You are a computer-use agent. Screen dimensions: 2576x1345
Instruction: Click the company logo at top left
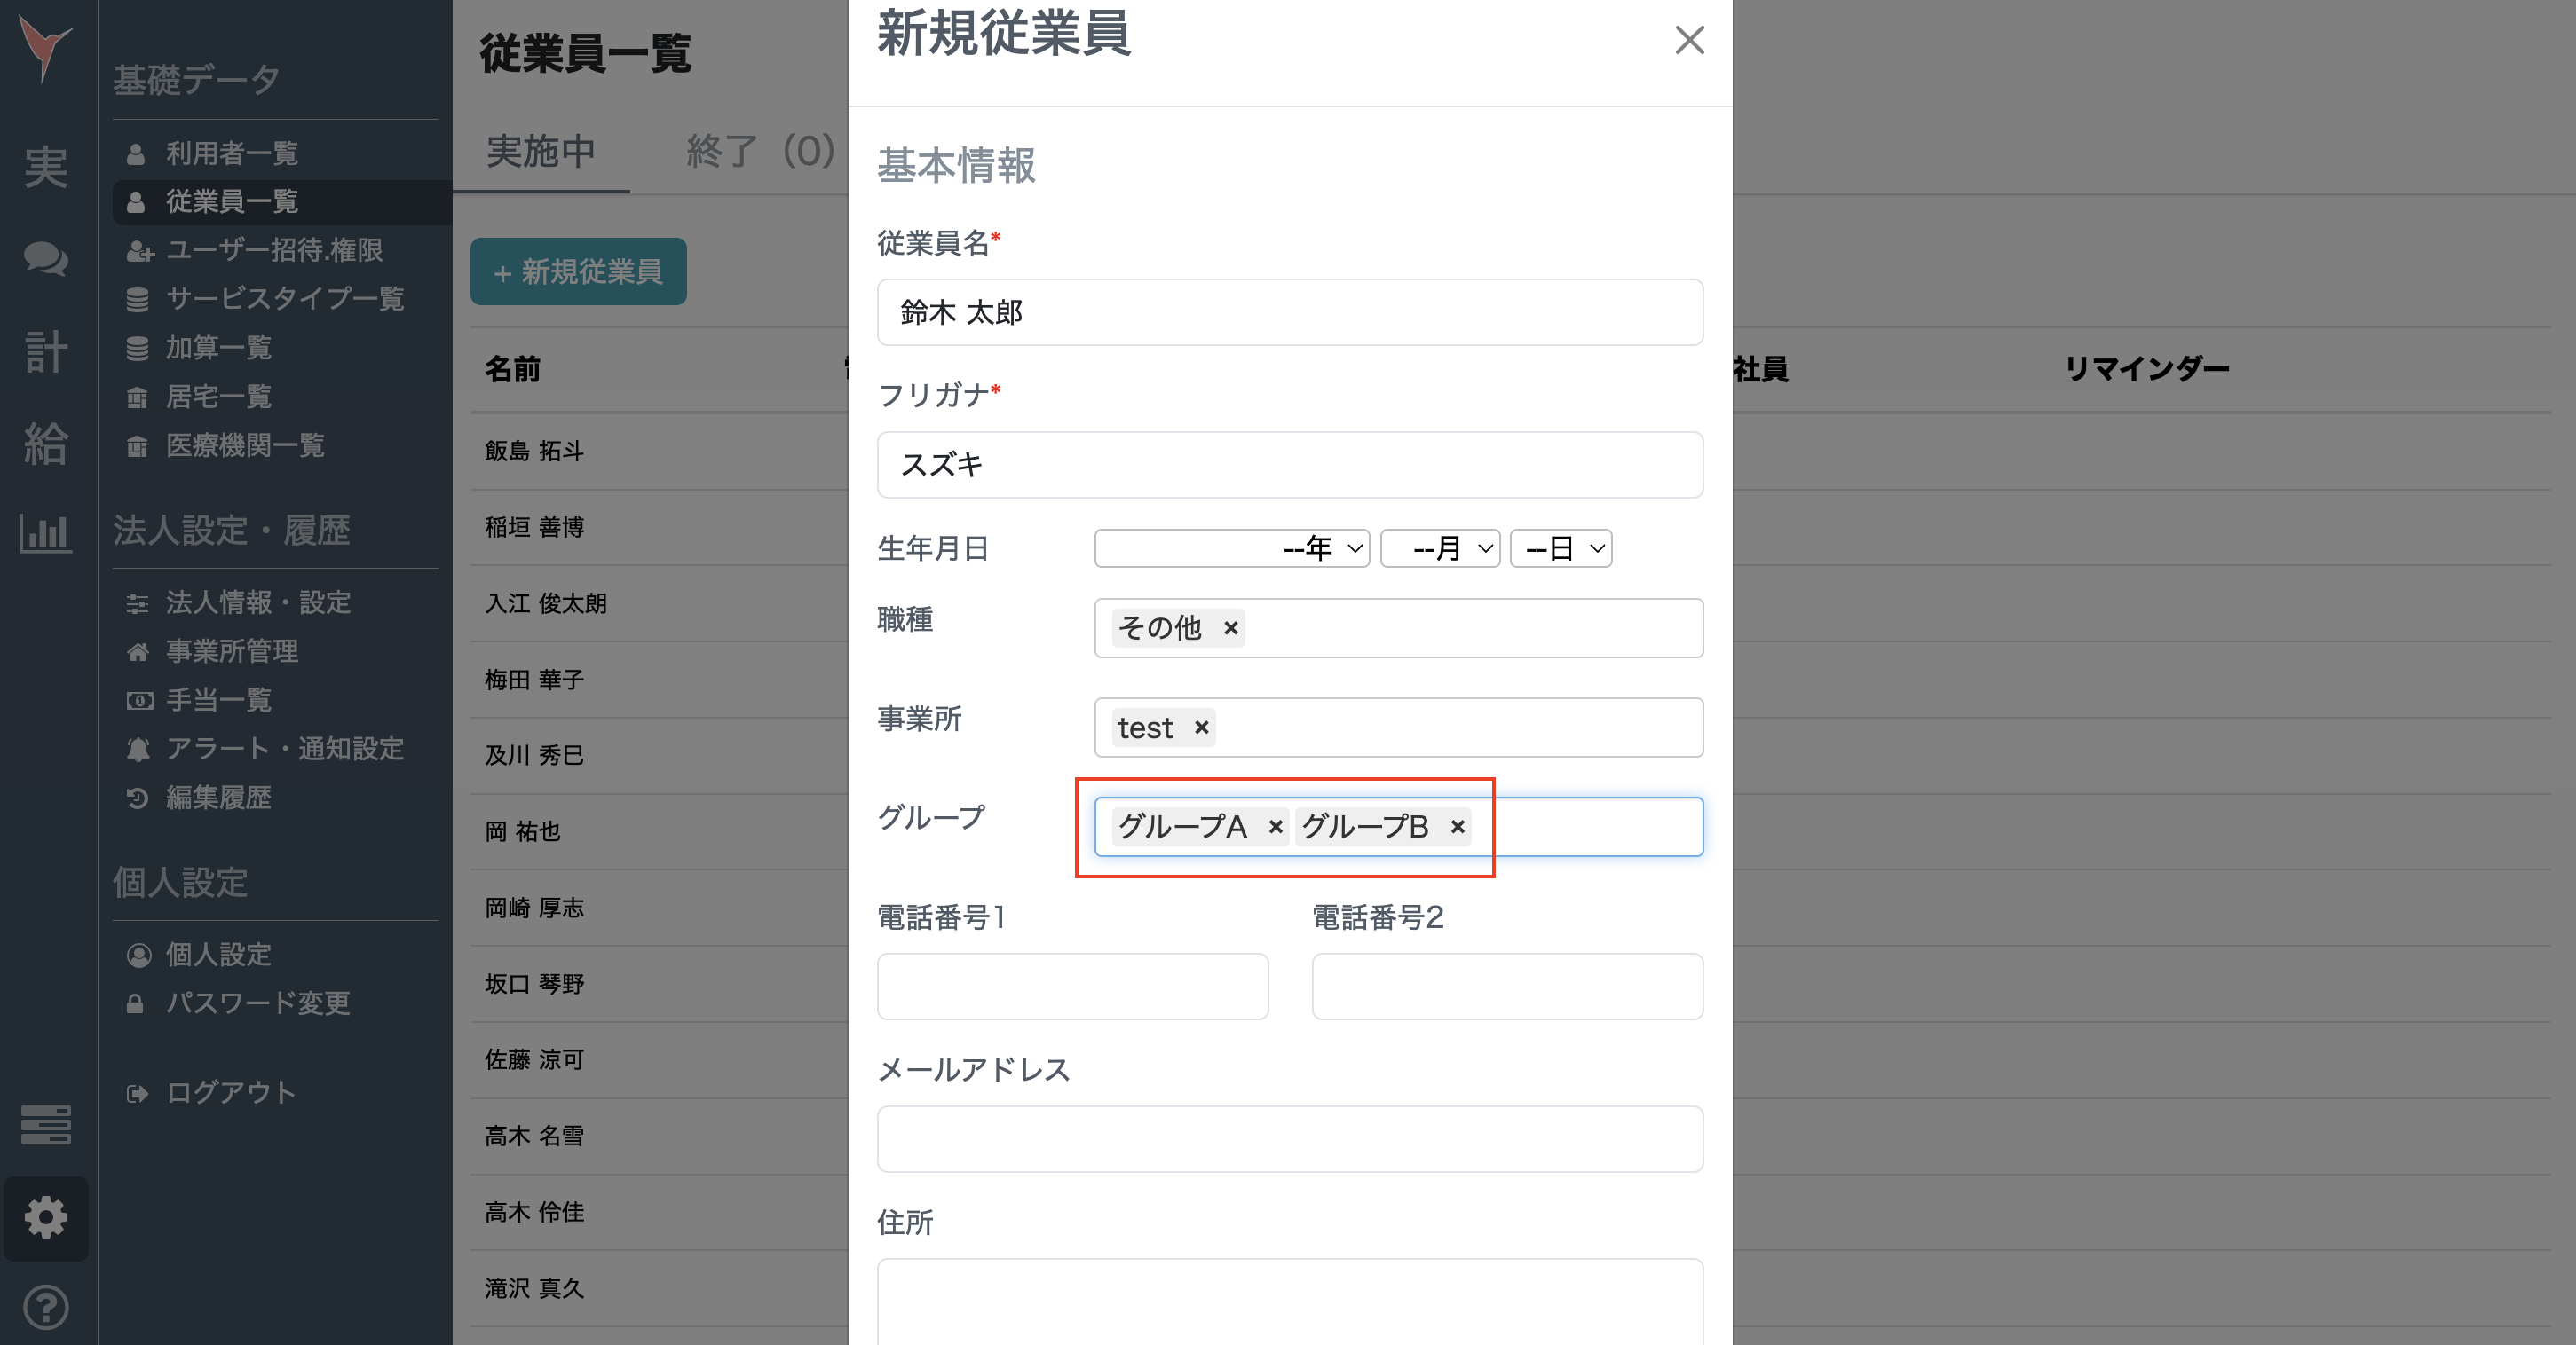coord(45,45)
